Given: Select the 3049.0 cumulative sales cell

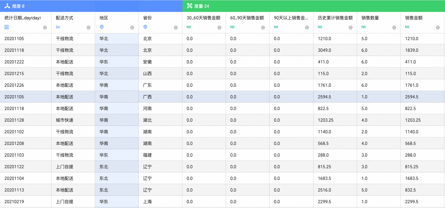Looking at the screenshot, I should click(x=335, y=50).
